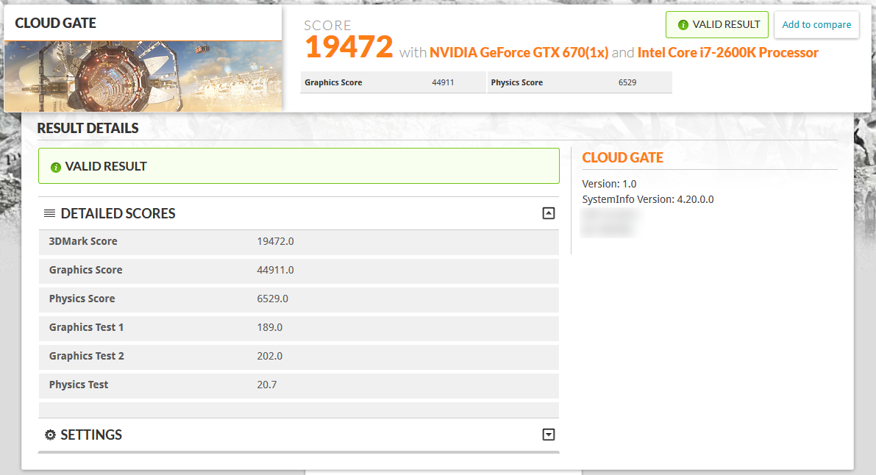This screenshot has width=876, height=475.
Task: Click the Cloud Gate benchmark thumbnail image
Action: click(143, 76)
